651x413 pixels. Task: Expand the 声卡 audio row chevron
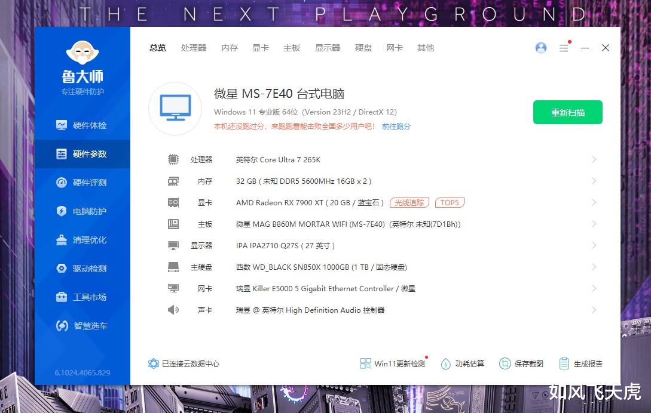click(594, 310)
